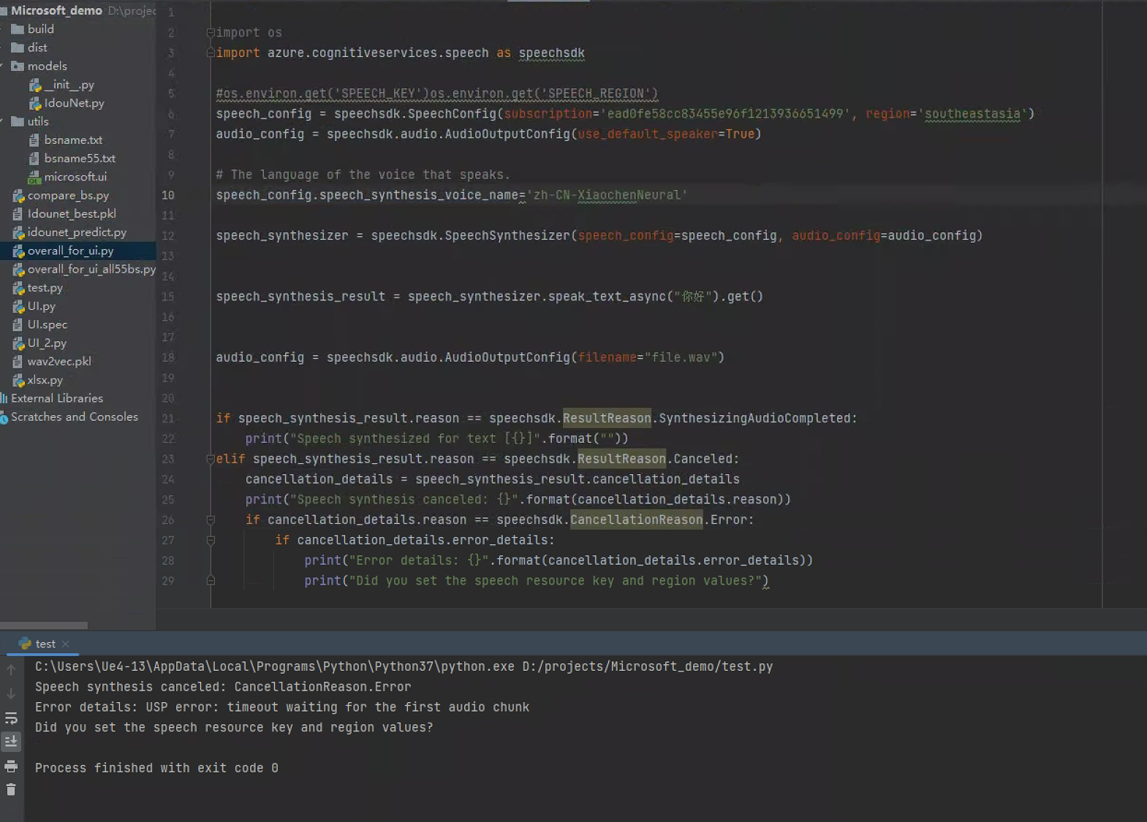The image size is (1147, 822).
Task: Select wav2vec.pkl file
Action: (x=59, y=361)
